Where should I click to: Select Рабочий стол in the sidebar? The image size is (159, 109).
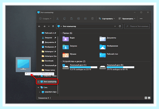[49, 33]
